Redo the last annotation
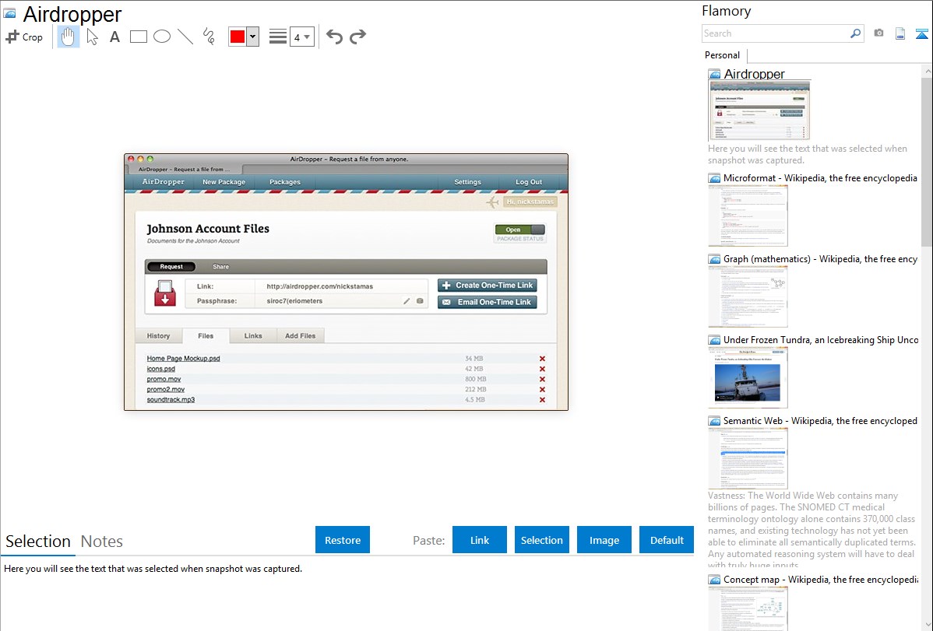Screen dimensions: 933x631 click(357, 37)
